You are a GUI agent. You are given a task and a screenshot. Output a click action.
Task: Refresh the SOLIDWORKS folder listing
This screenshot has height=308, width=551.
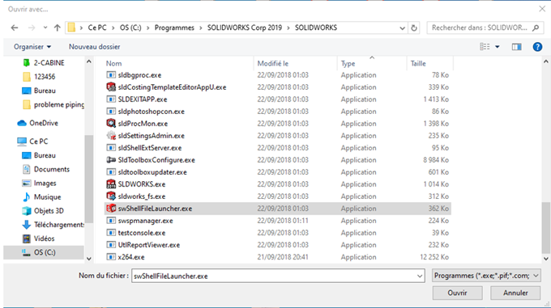click(x=414, y=27)
